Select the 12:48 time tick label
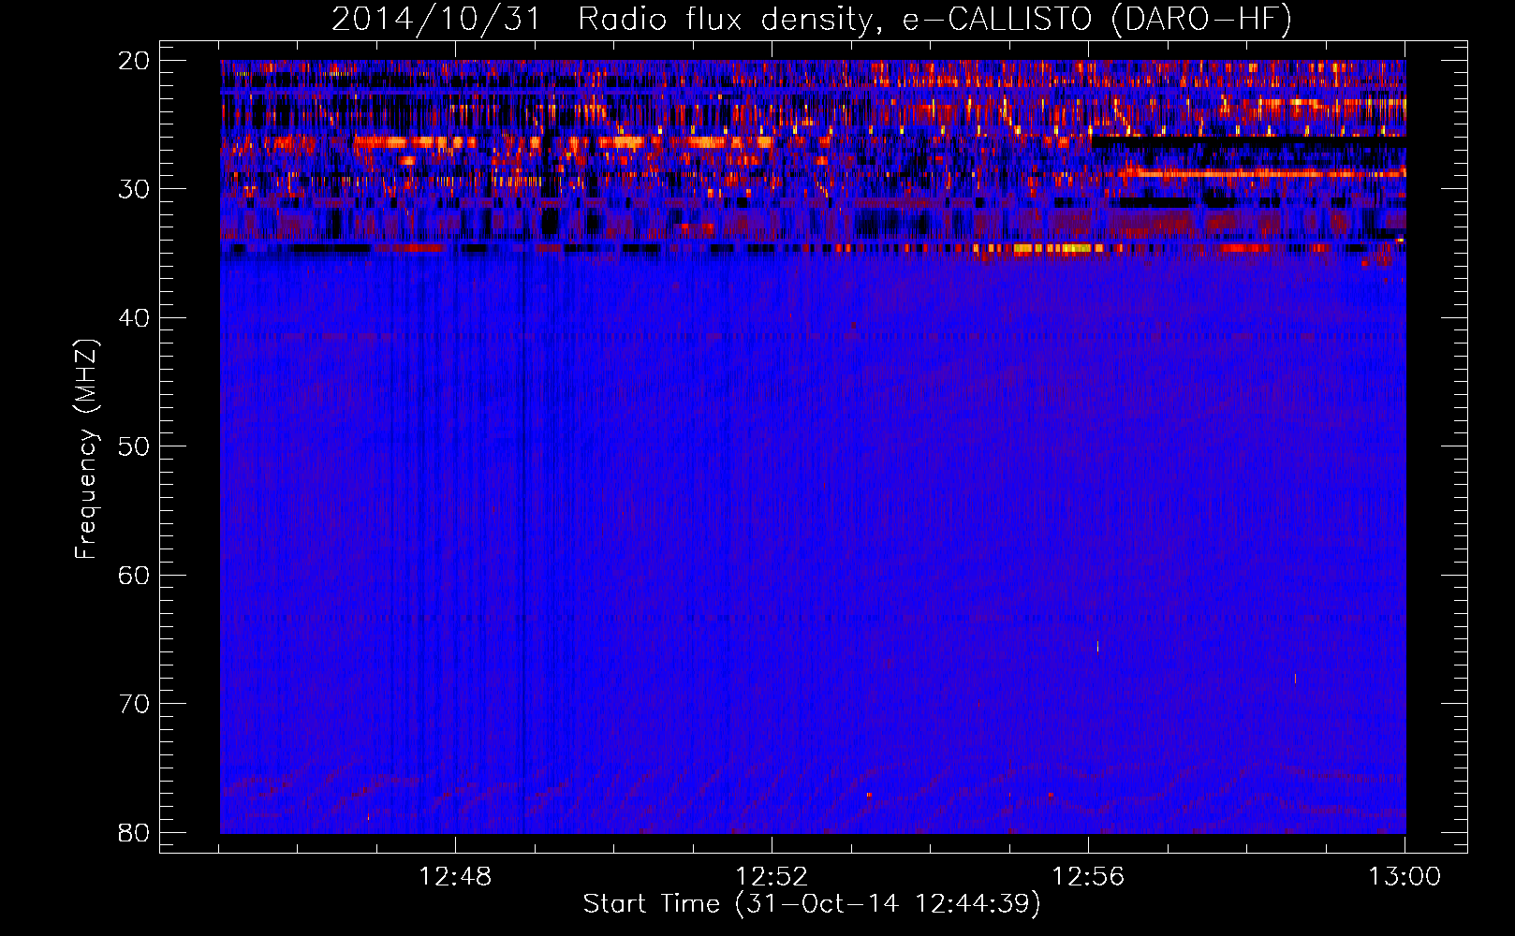 pos(455,877)
